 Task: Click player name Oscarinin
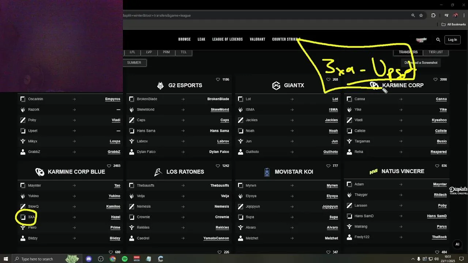coord(35,99)
